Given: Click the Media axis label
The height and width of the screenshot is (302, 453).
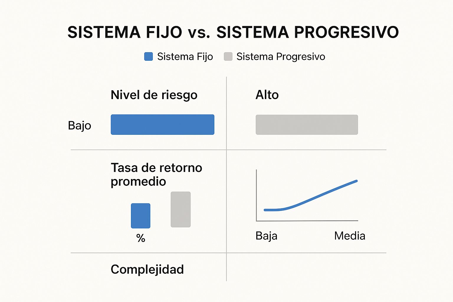Looking at the screenshot, I should pyautogui.click(x=350, y=236).
